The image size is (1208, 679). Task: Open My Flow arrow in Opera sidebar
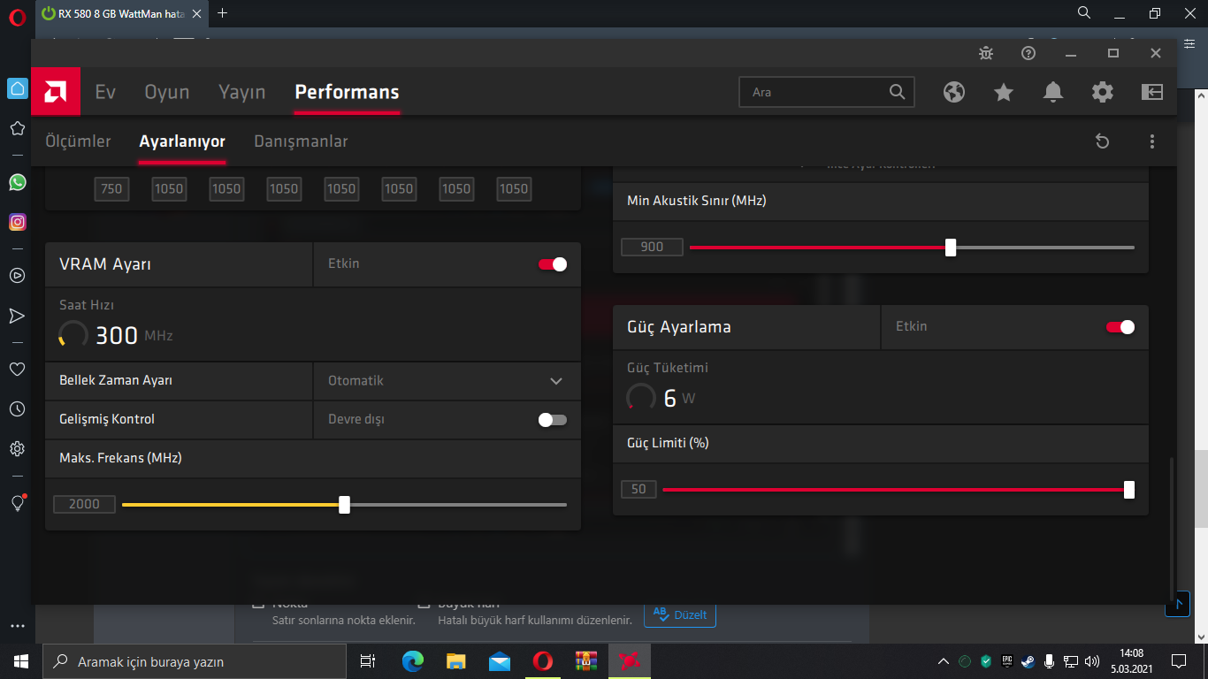click(17, 316)
